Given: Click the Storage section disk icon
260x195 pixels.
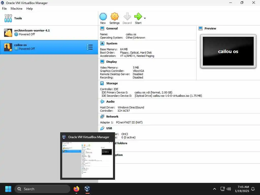Looking at the screenshot, I should coord(102,83).
